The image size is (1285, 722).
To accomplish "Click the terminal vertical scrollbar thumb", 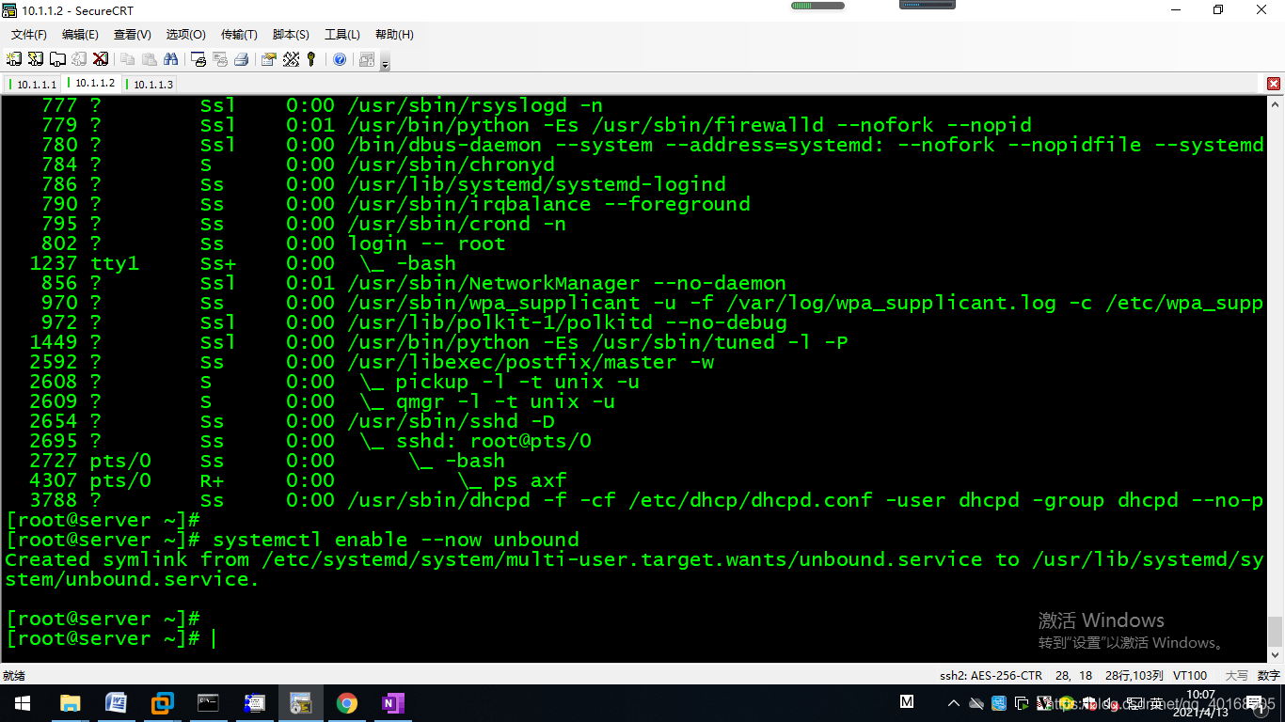I will 1275,631.
